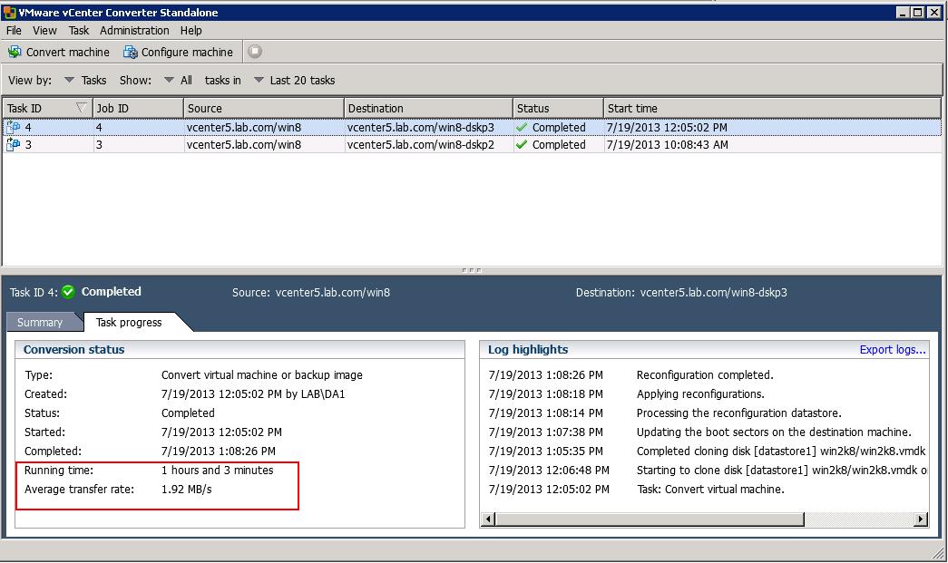
Task: Switch to the Summary tab
Action: pos(40,323)
